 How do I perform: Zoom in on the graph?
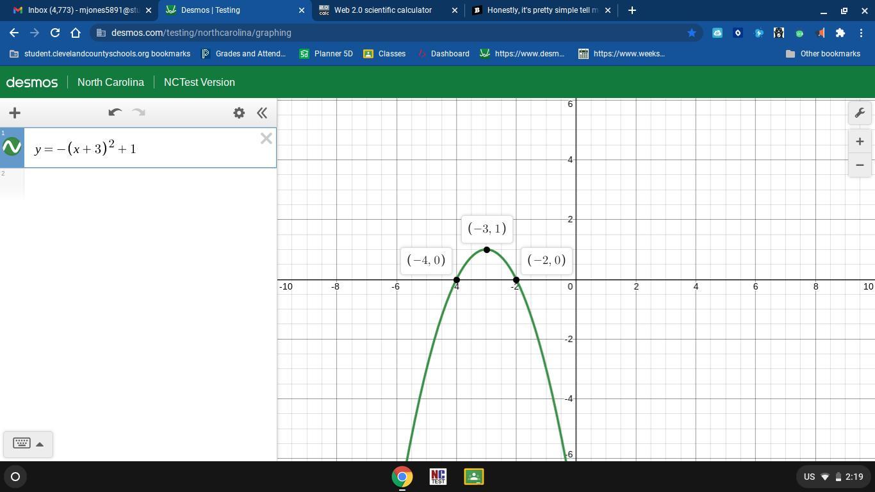pyautogui.click(x=860, y=142)
